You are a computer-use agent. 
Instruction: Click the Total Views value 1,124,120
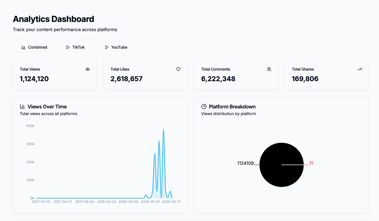click(34, 79)
